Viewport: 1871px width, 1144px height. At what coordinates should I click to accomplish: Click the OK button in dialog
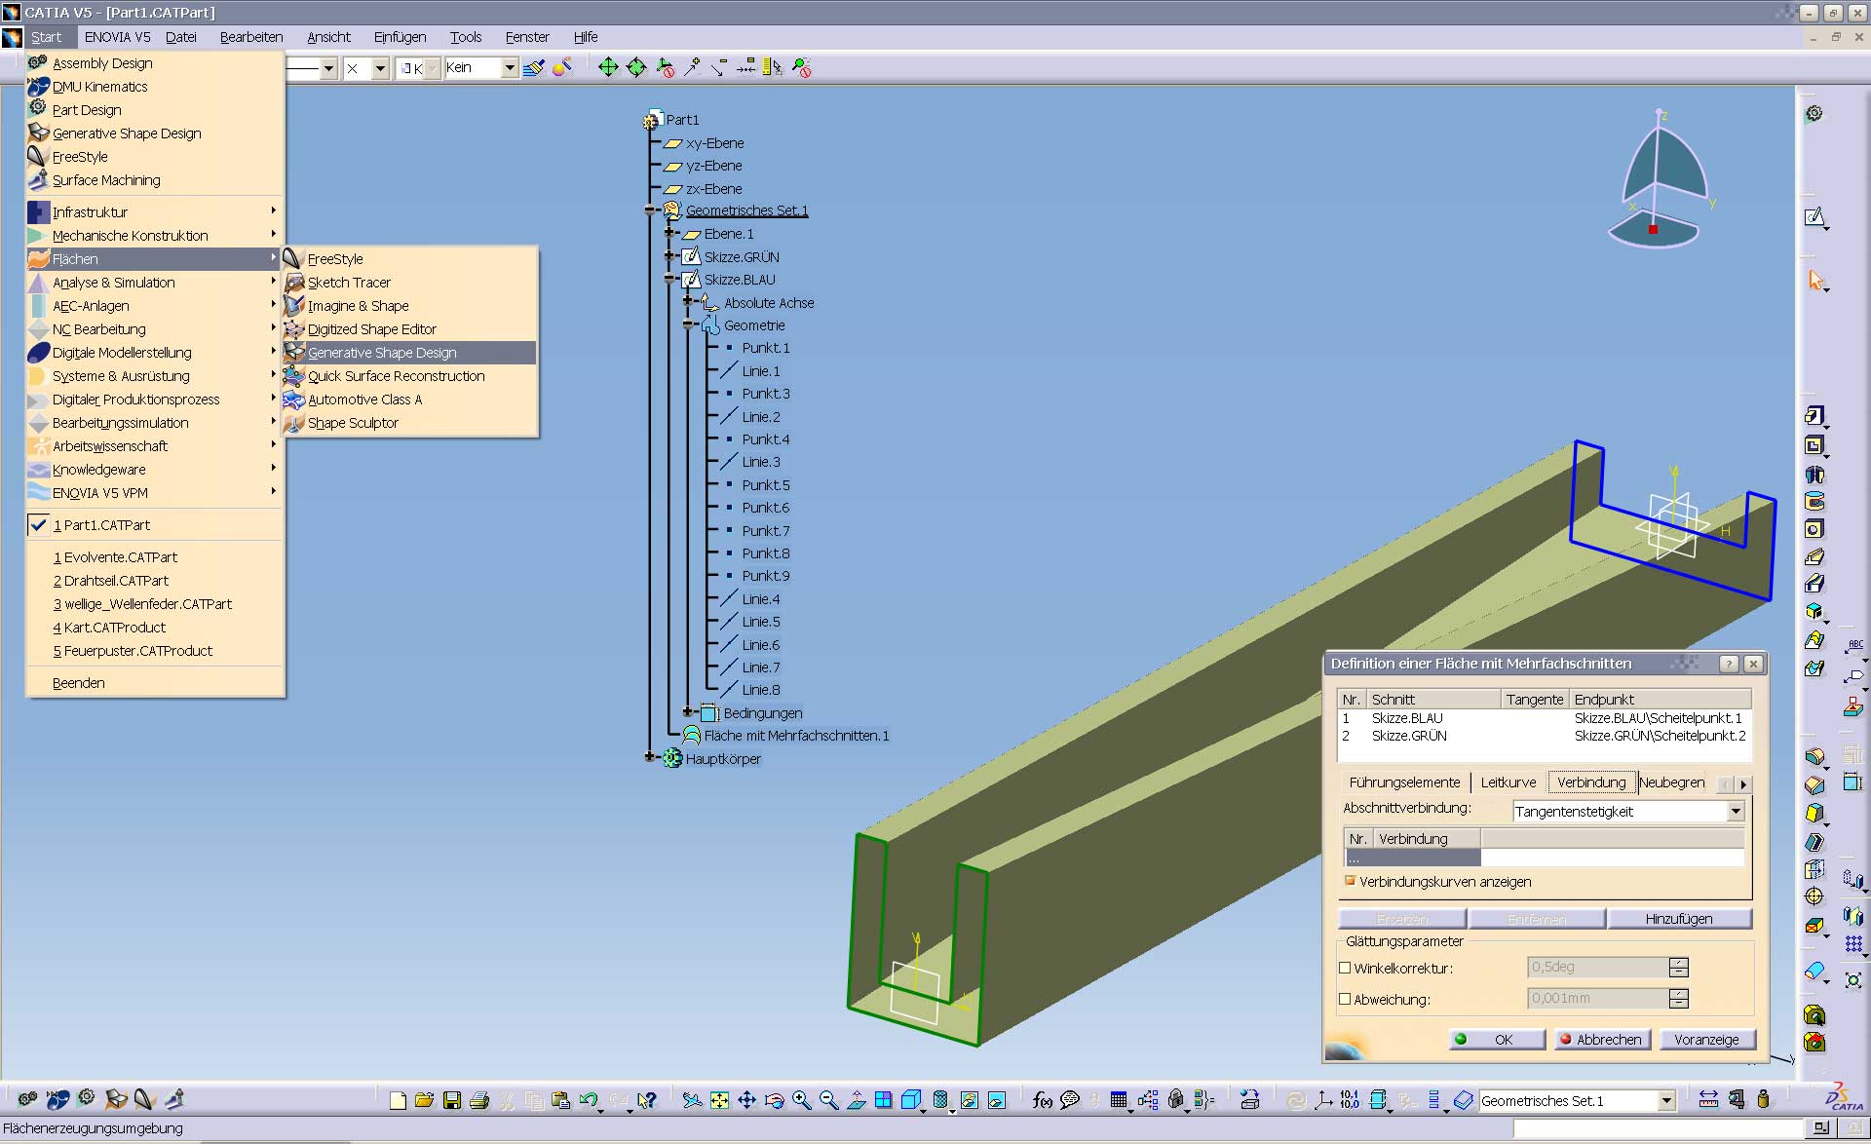[1497, 1040]
